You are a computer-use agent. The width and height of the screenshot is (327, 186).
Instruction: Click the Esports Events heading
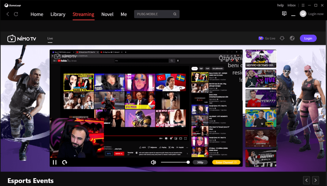click(31, 181)
